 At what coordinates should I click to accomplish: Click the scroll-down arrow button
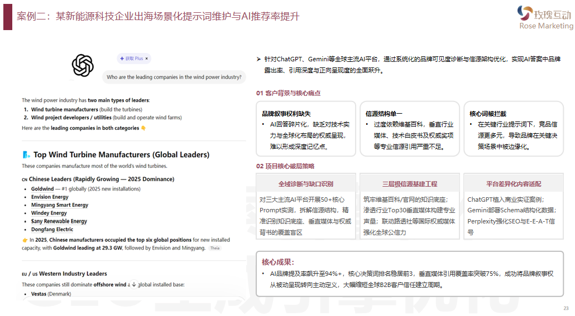click(x=134, y=284)
